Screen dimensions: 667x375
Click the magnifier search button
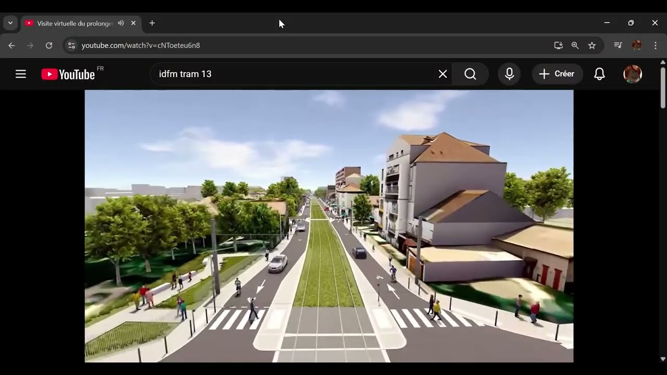click(x=470, y=74)
